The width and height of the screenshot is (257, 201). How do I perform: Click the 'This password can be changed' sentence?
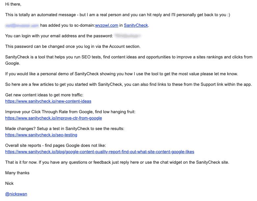[73, 47]
